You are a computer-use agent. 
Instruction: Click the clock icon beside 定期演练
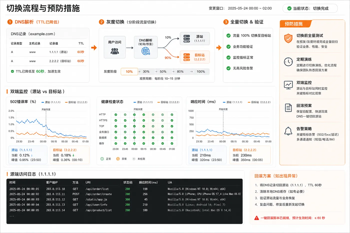coord(288,62)
